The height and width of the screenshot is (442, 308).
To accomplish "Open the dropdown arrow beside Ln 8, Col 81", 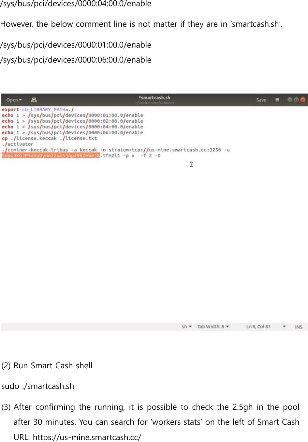I will click(x=284, y=327).
